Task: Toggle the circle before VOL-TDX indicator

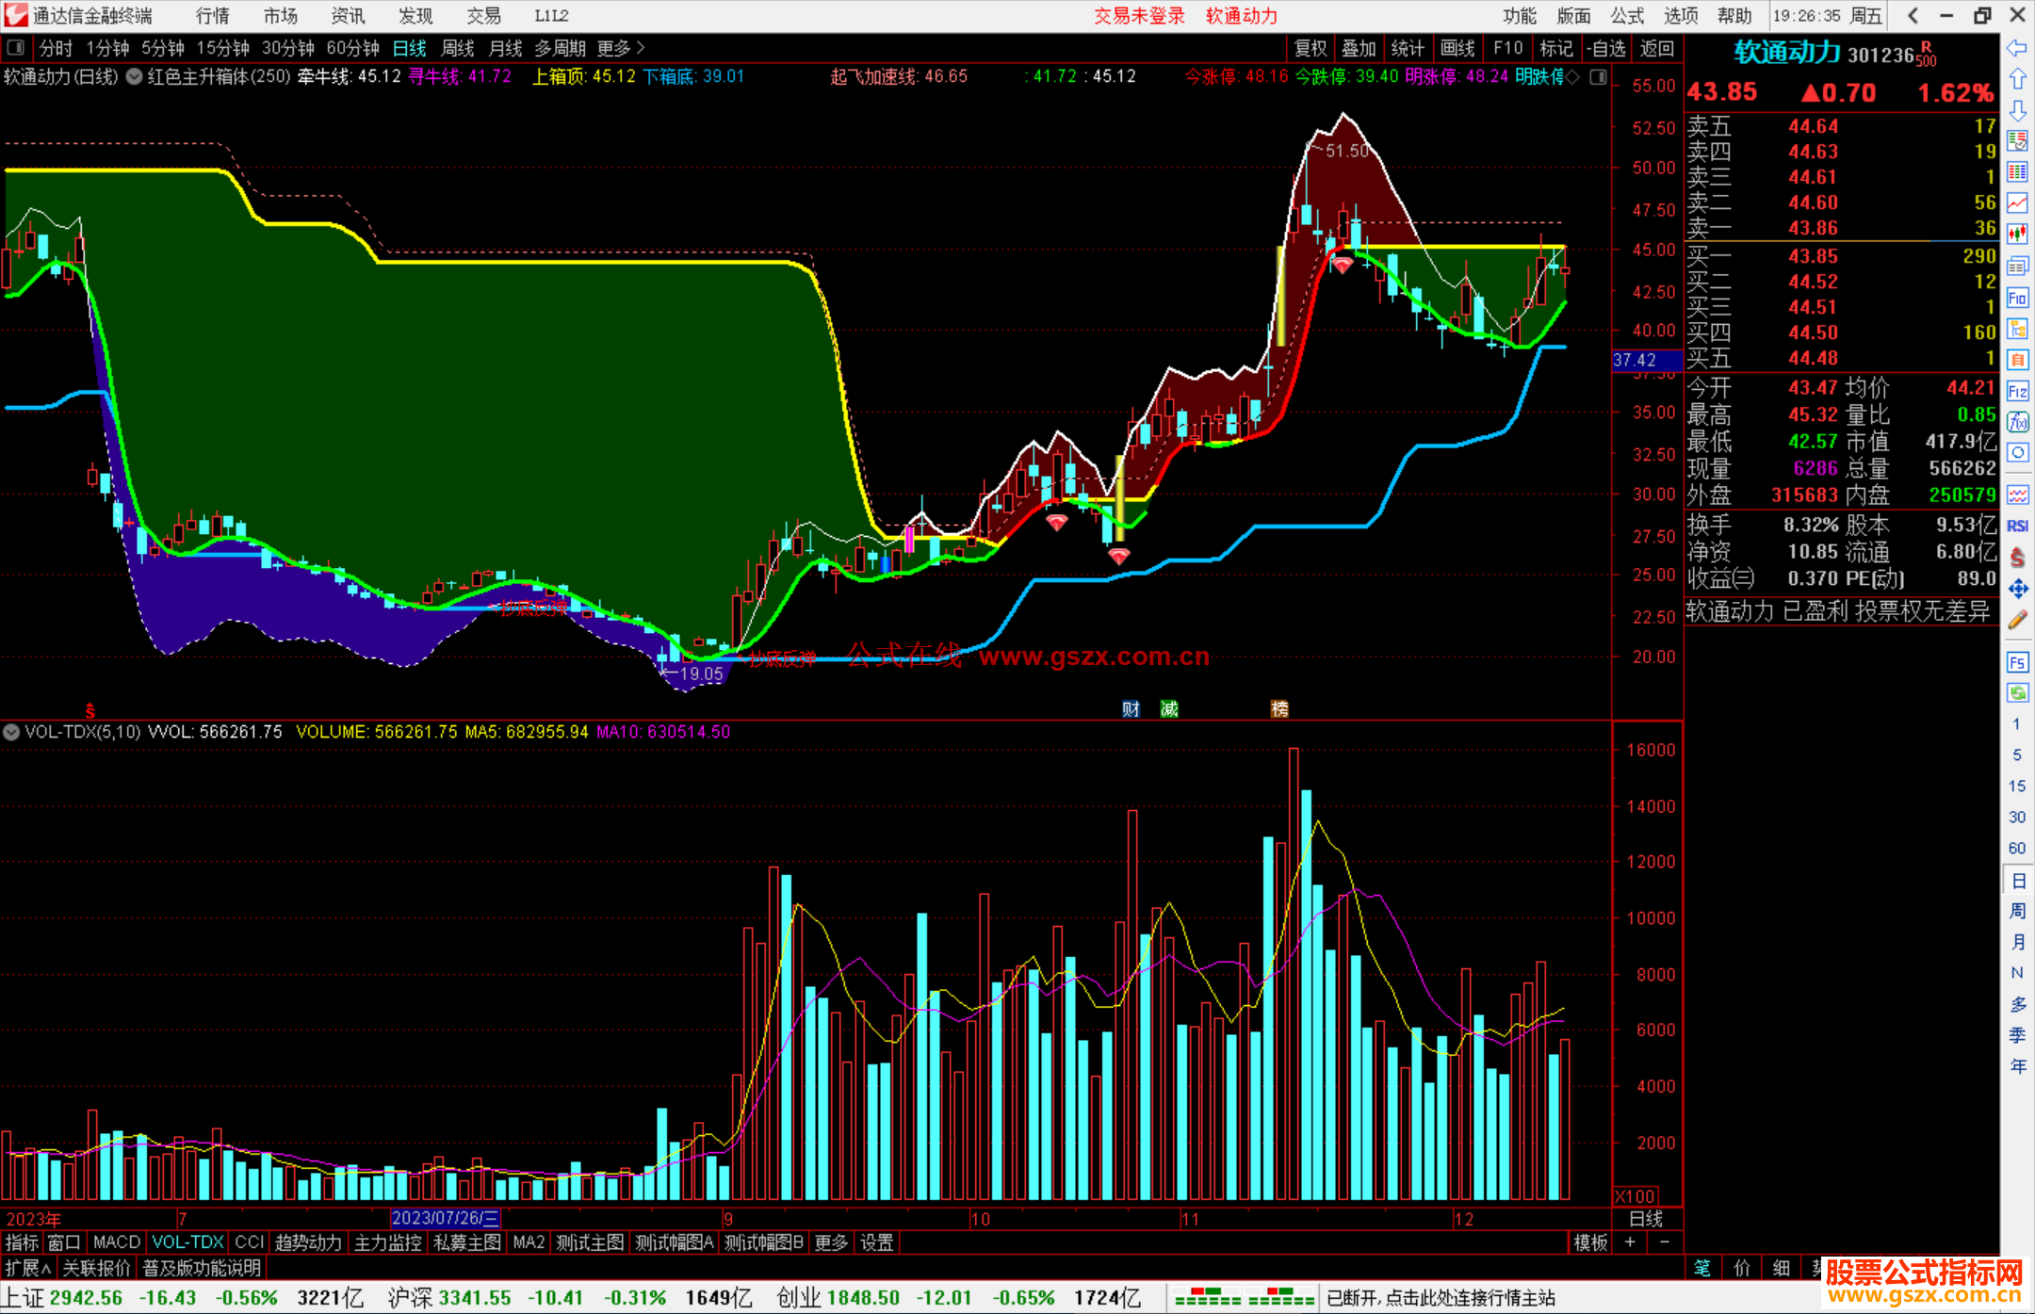Action: coord(11,732)
